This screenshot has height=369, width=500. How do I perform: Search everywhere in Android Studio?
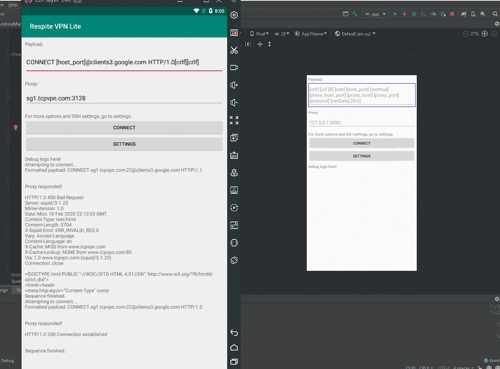[495, 14]
